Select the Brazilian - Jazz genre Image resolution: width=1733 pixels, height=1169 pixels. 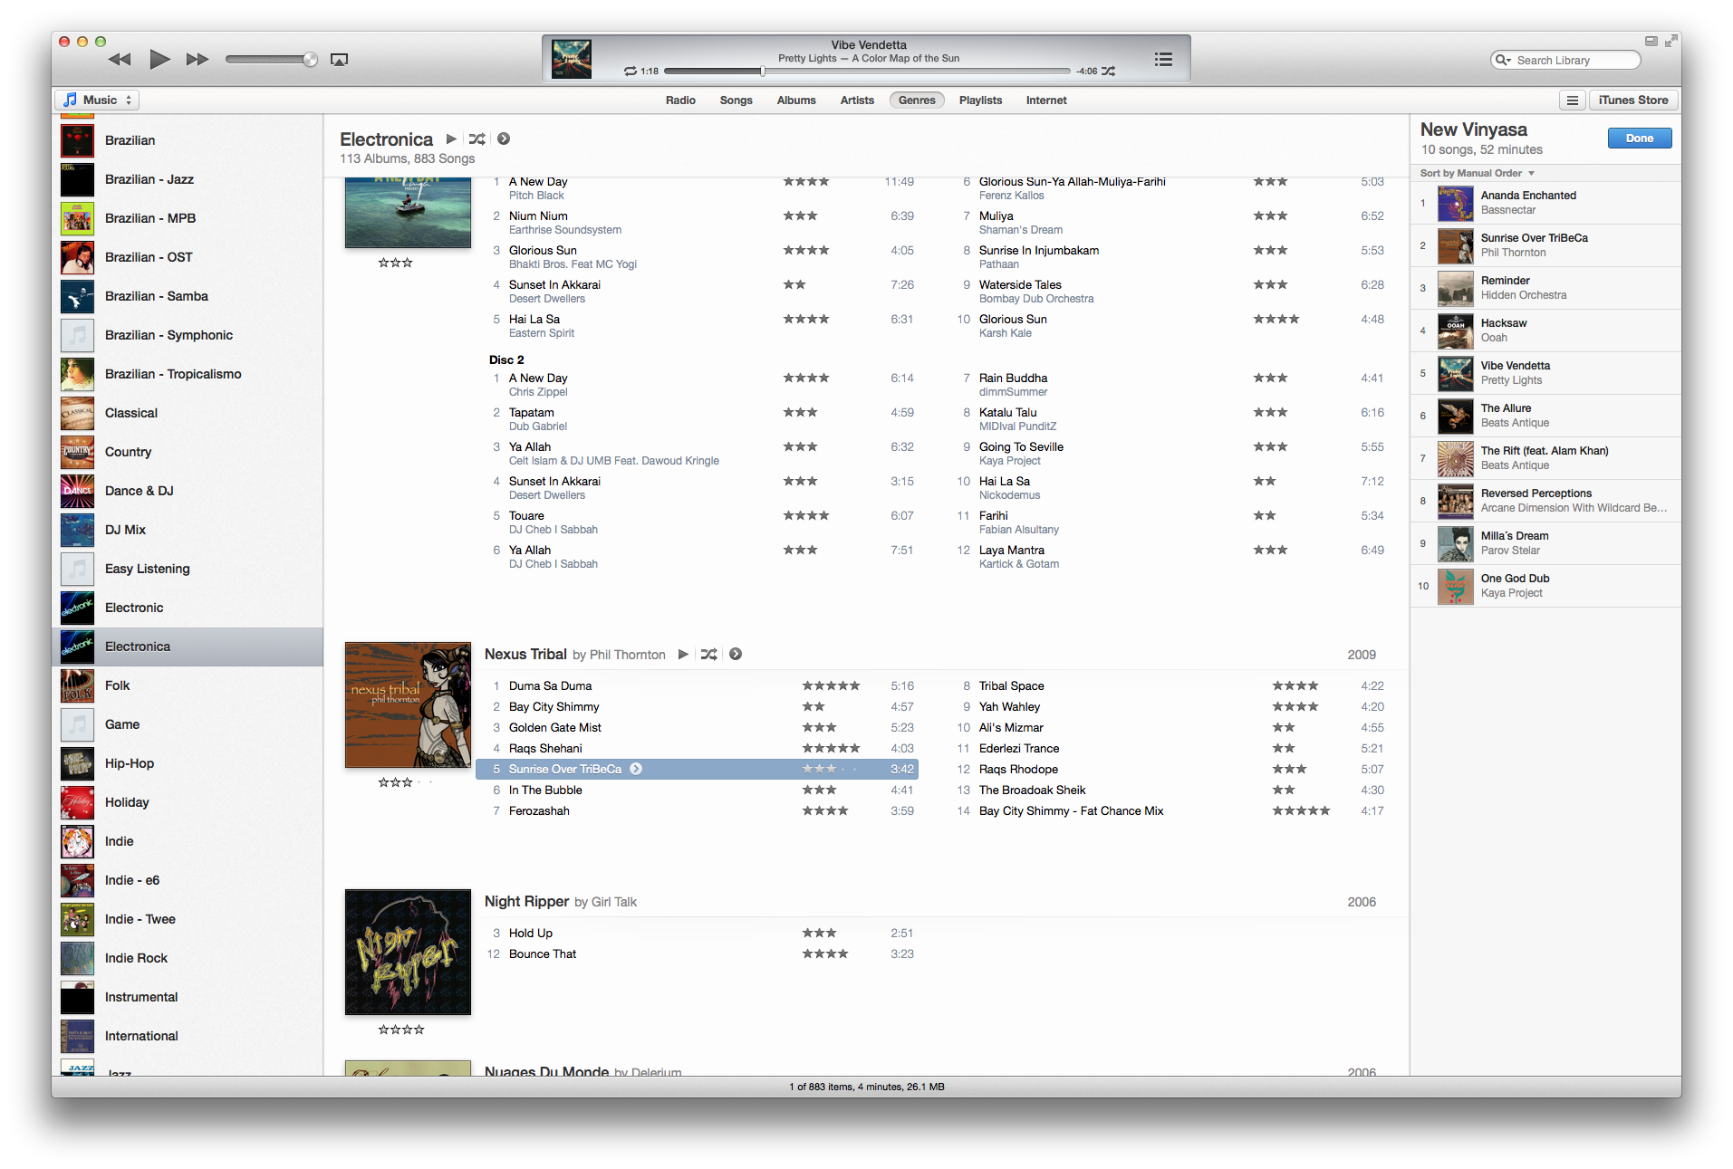pyautogui.click(x=188, y=179)
